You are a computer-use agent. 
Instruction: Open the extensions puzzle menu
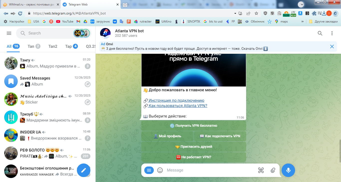[314, 13]
